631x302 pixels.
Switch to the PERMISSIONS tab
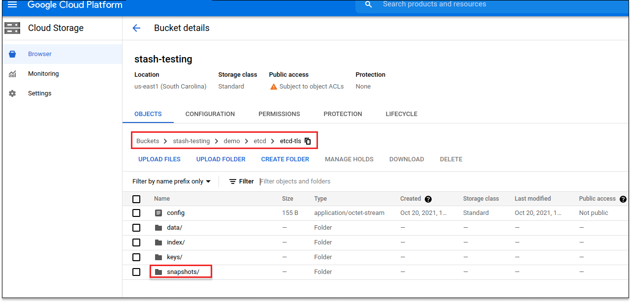coord(279,114)
